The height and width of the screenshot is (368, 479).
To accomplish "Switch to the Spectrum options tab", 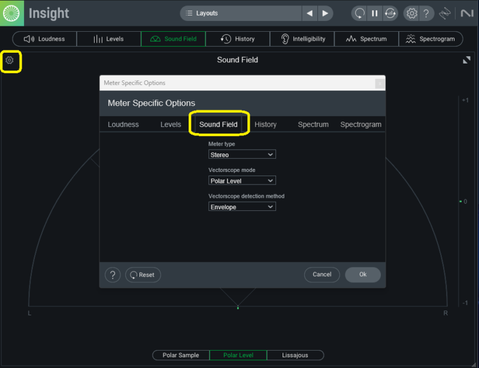I will coord(313,125).
